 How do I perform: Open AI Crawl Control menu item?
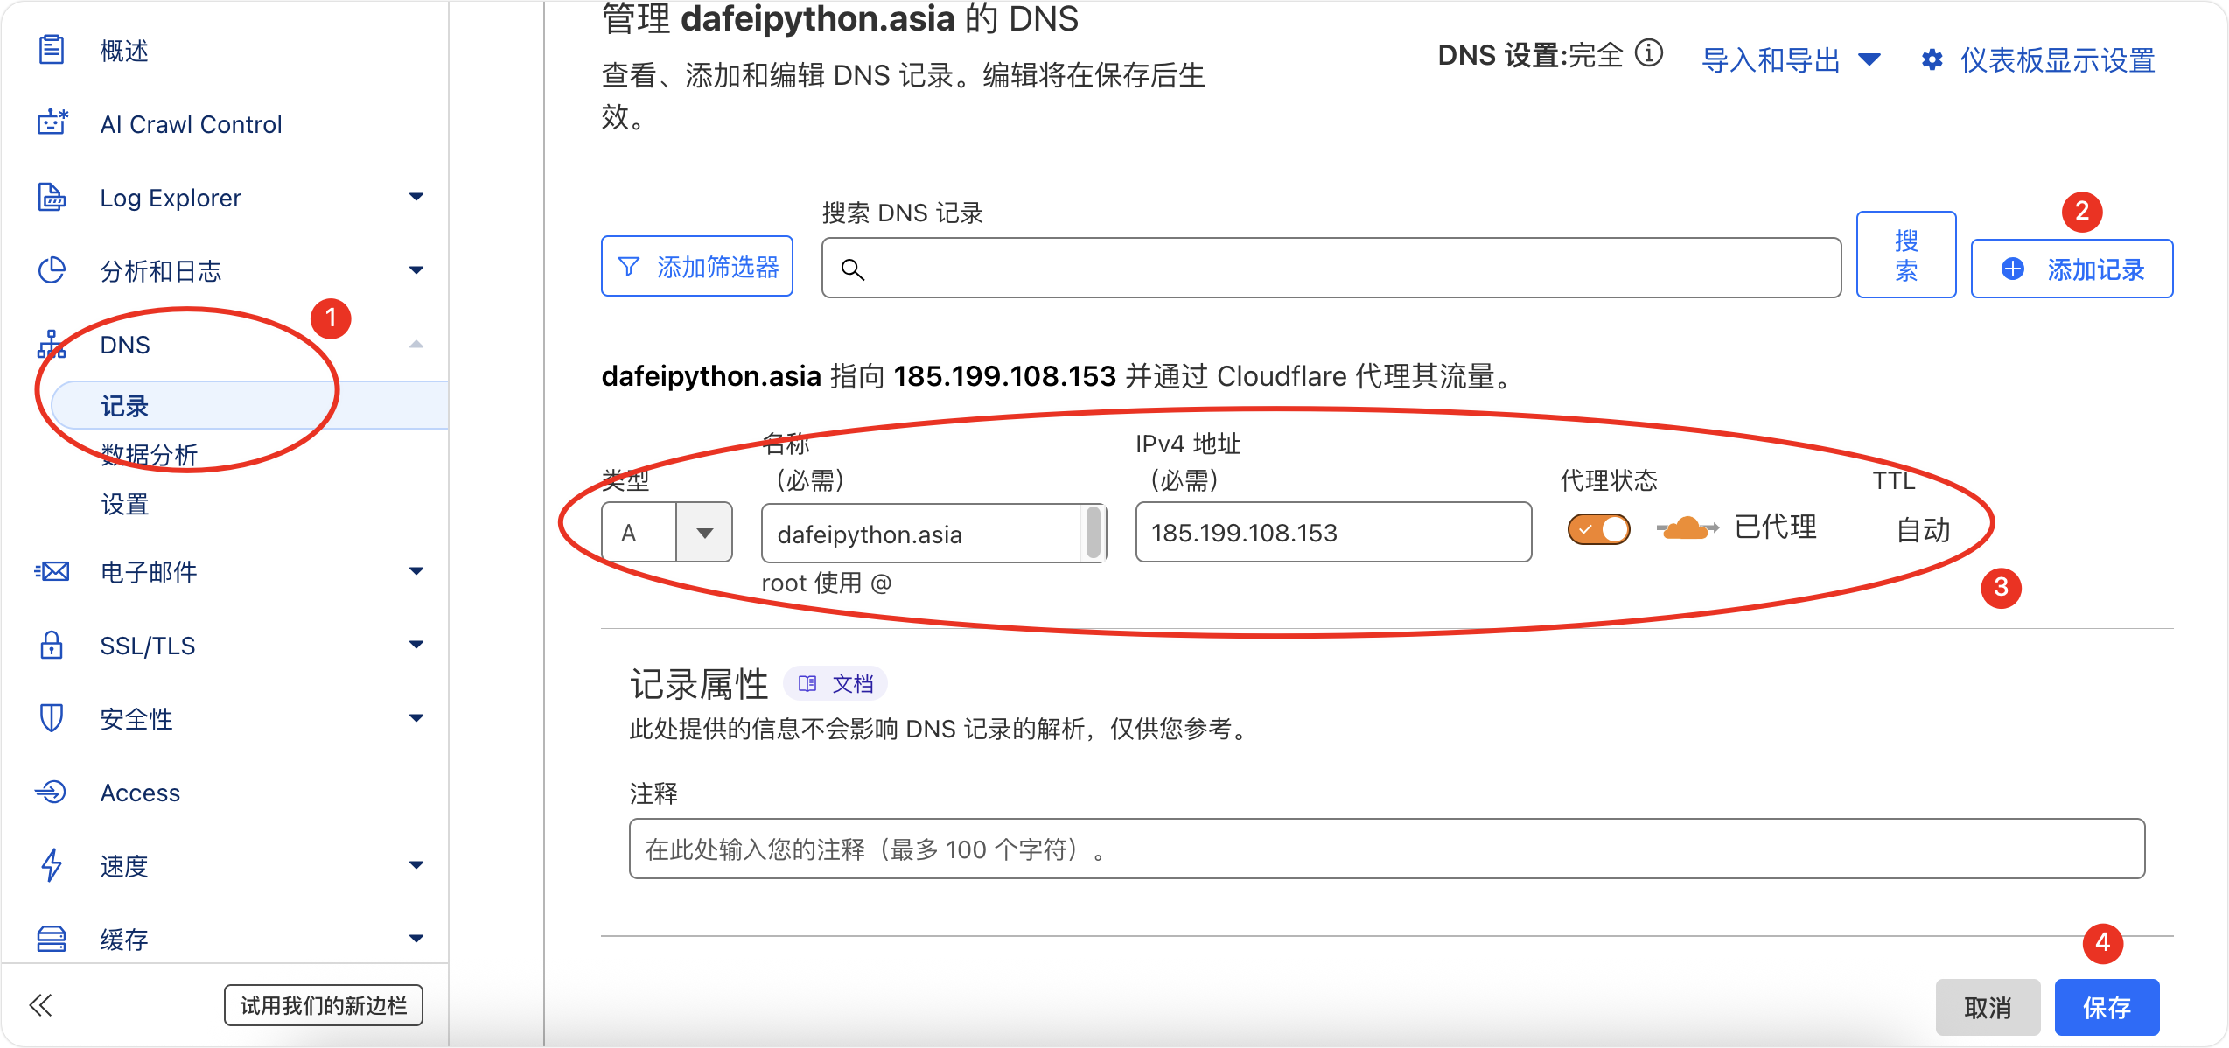click(192, 124)
